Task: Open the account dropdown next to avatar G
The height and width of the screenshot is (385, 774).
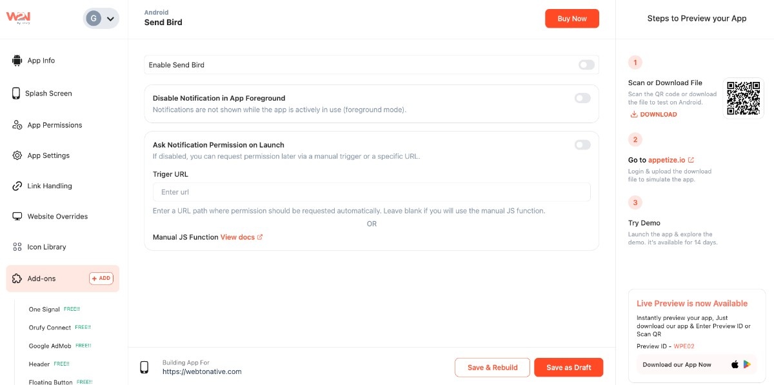Action: (x=110, y=19)
